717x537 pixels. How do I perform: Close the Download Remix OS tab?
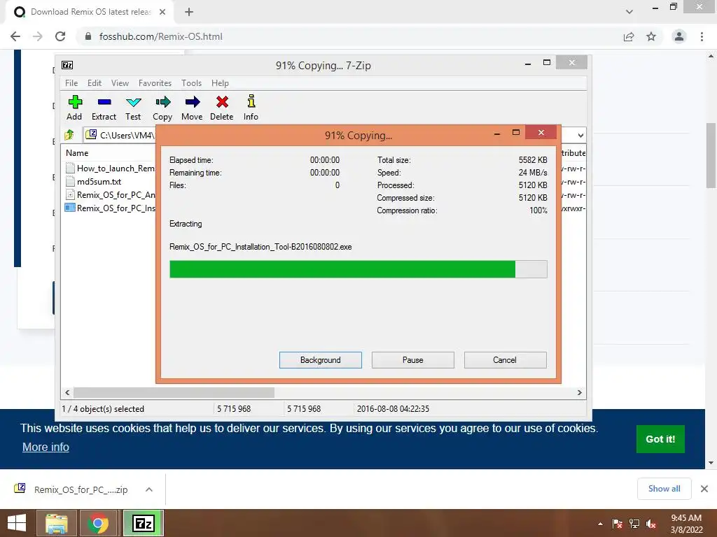click(x=162, y=12)
